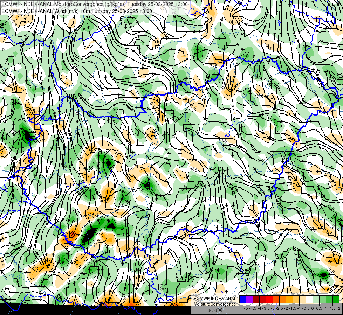Click the legend unit g/(kg*s)
This screenshot has width=343, height=315.
[x=215, y=310]
